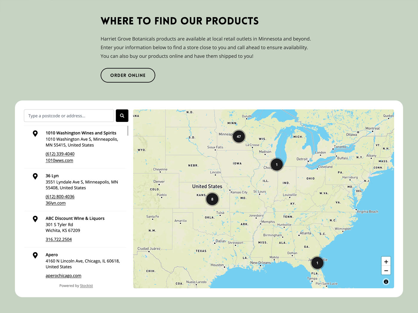Open the 36lyn.com link
Screen dimensions: 418x313
[56, 203]
